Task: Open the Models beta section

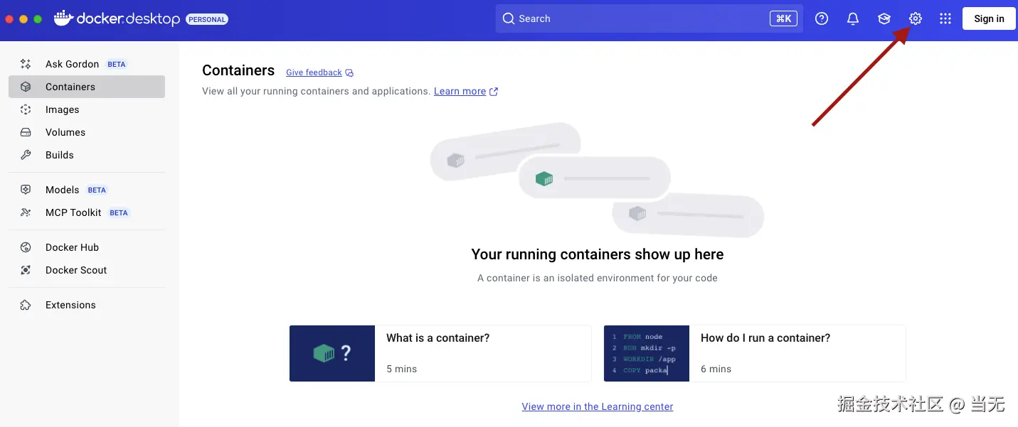Action: click(62, 190)
